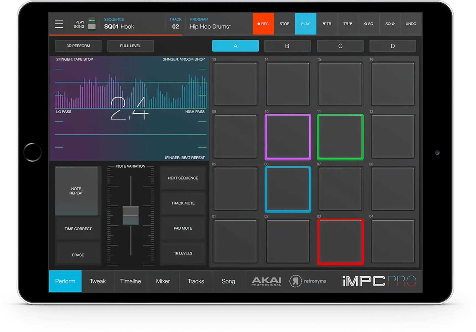
Task: Open the Track 02 selector
Action: coord(175,27)
